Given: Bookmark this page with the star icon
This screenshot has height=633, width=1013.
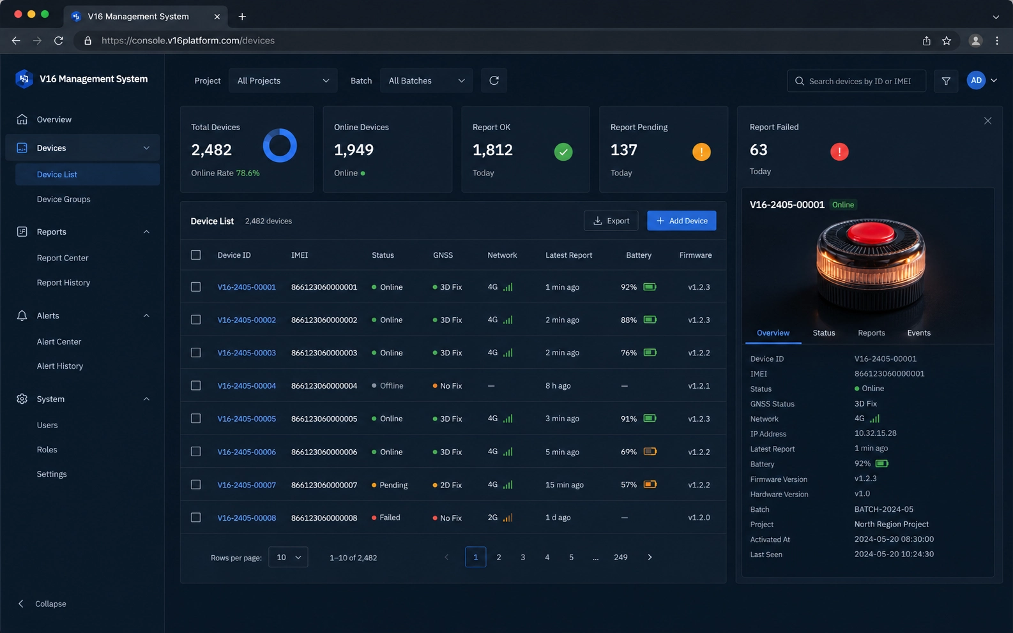Looking at the screenshot, I should pos(947,40).
